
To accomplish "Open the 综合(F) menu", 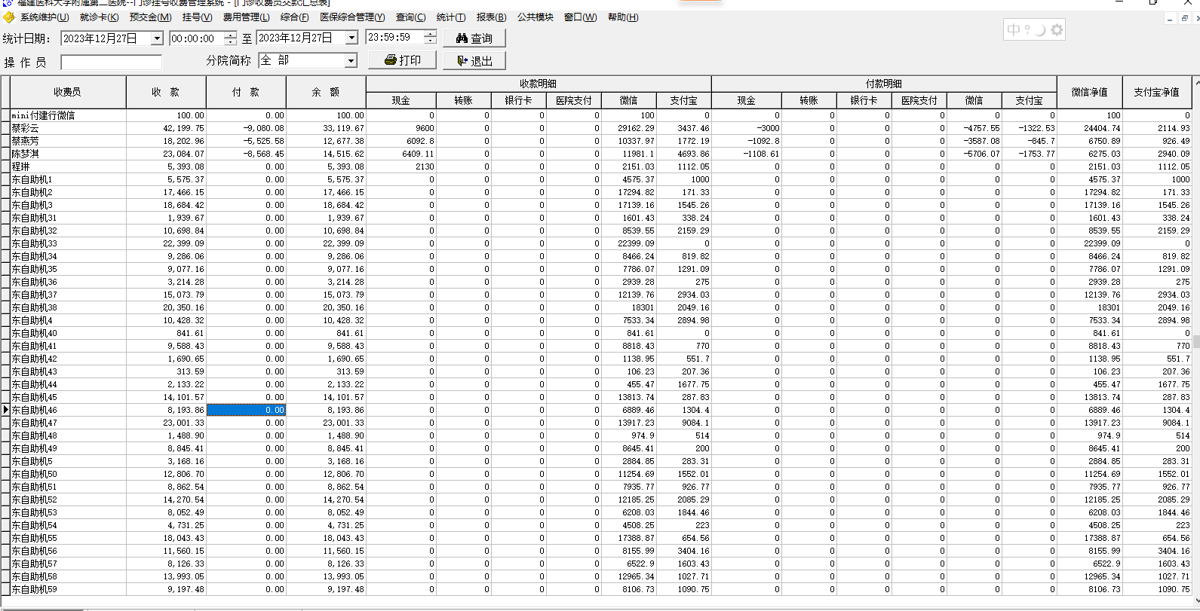I will pos(295,17).
